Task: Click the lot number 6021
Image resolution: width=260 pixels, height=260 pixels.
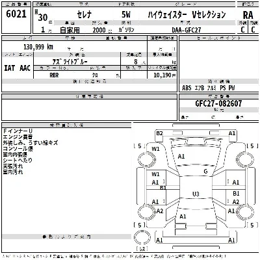Action: point(16,14)
